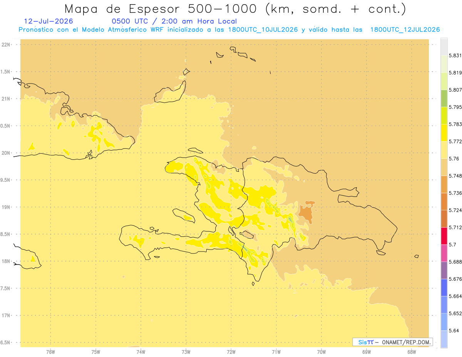
Task: Click the '0500 UTC / 2:00 am Hora Local' time text
Action: click(x=174, y=22)
